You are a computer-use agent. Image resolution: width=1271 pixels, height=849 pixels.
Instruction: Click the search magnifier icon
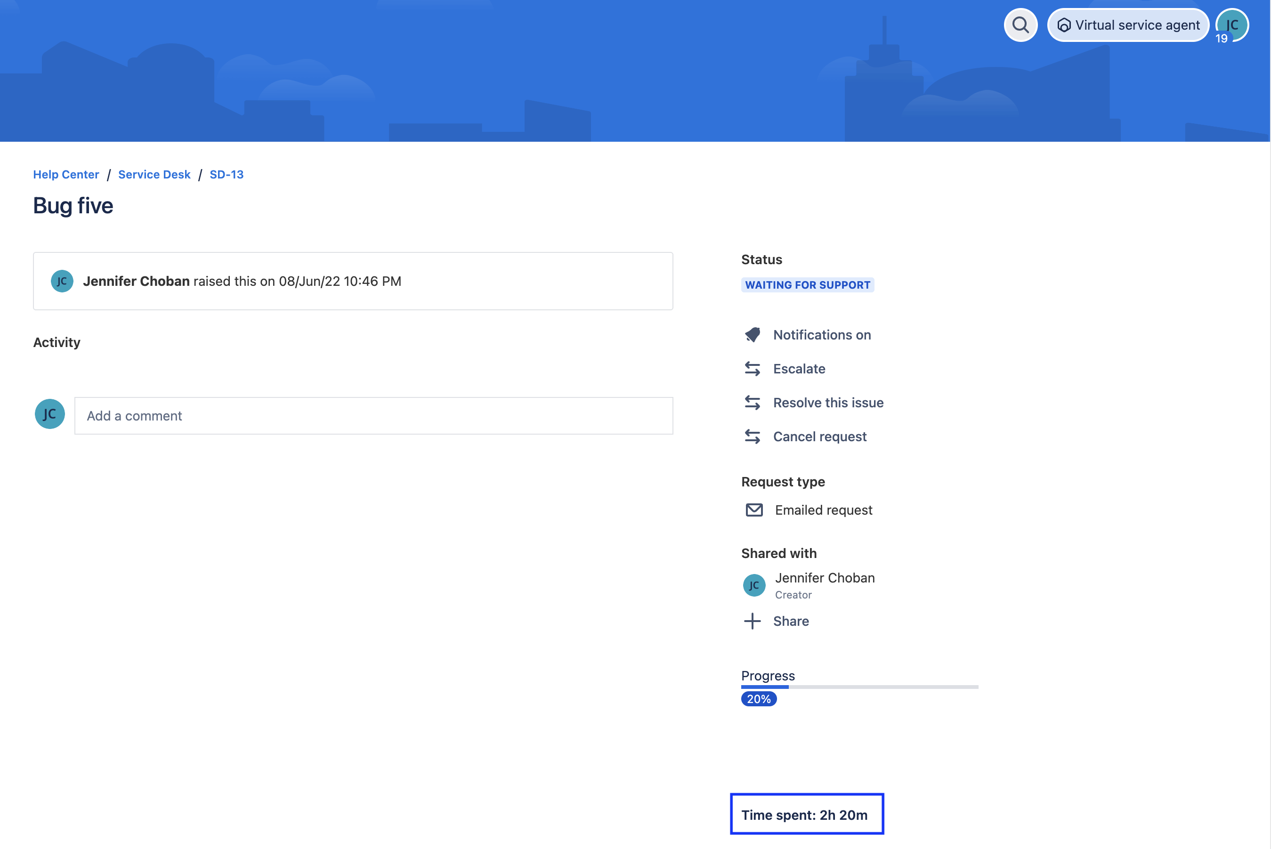click(x=1020, y=25)
